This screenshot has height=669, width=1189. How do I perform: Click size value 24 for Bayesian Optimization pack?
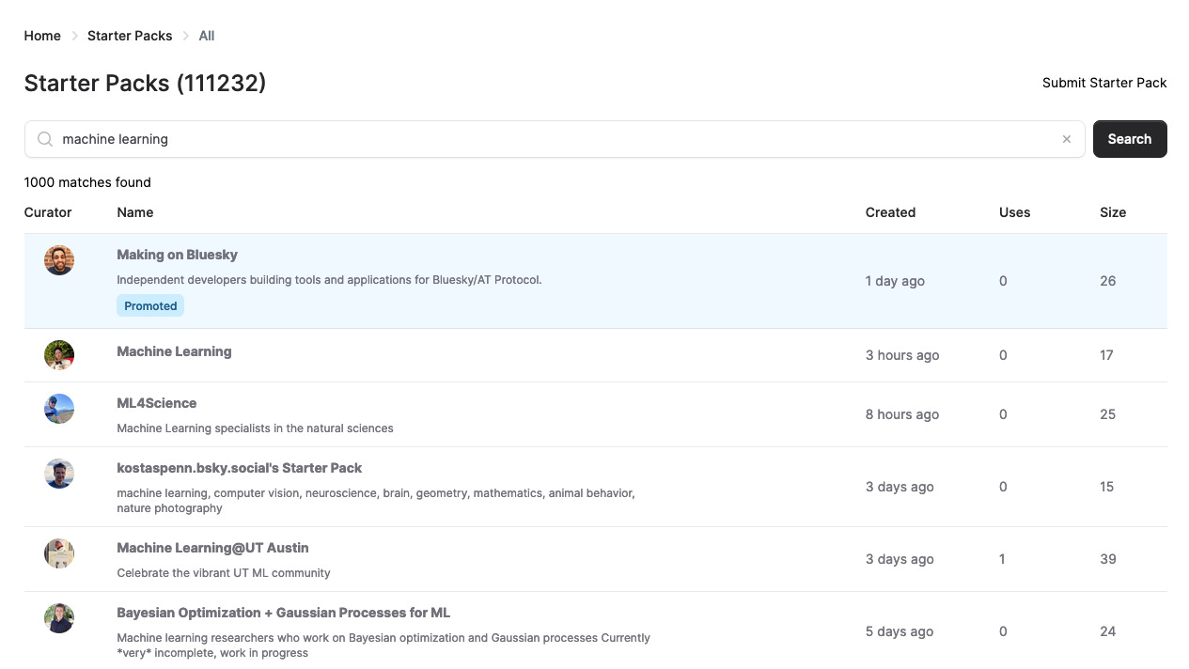point(1108,631)
